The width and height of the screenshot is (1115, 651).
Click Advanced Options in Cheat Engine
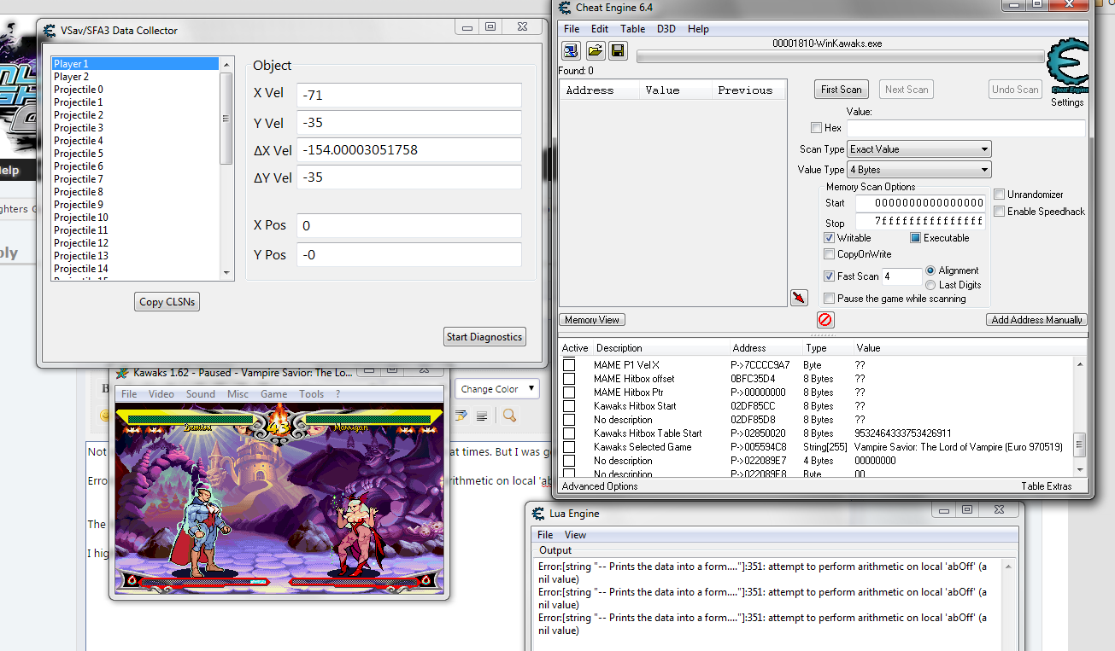click(600, 486)
